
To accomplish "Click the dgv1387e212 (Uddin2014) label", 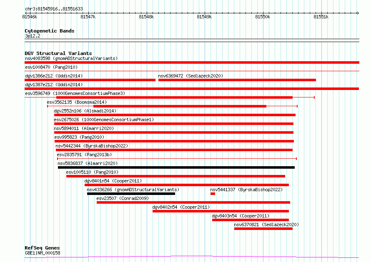I will [x=54, y=85].
